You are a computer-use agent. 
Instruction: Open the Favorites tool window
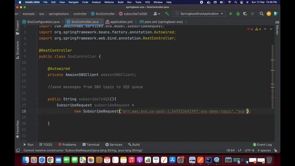click(18, 129)
